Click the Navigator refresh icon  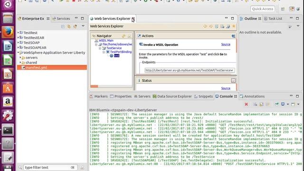pos(123,36)
